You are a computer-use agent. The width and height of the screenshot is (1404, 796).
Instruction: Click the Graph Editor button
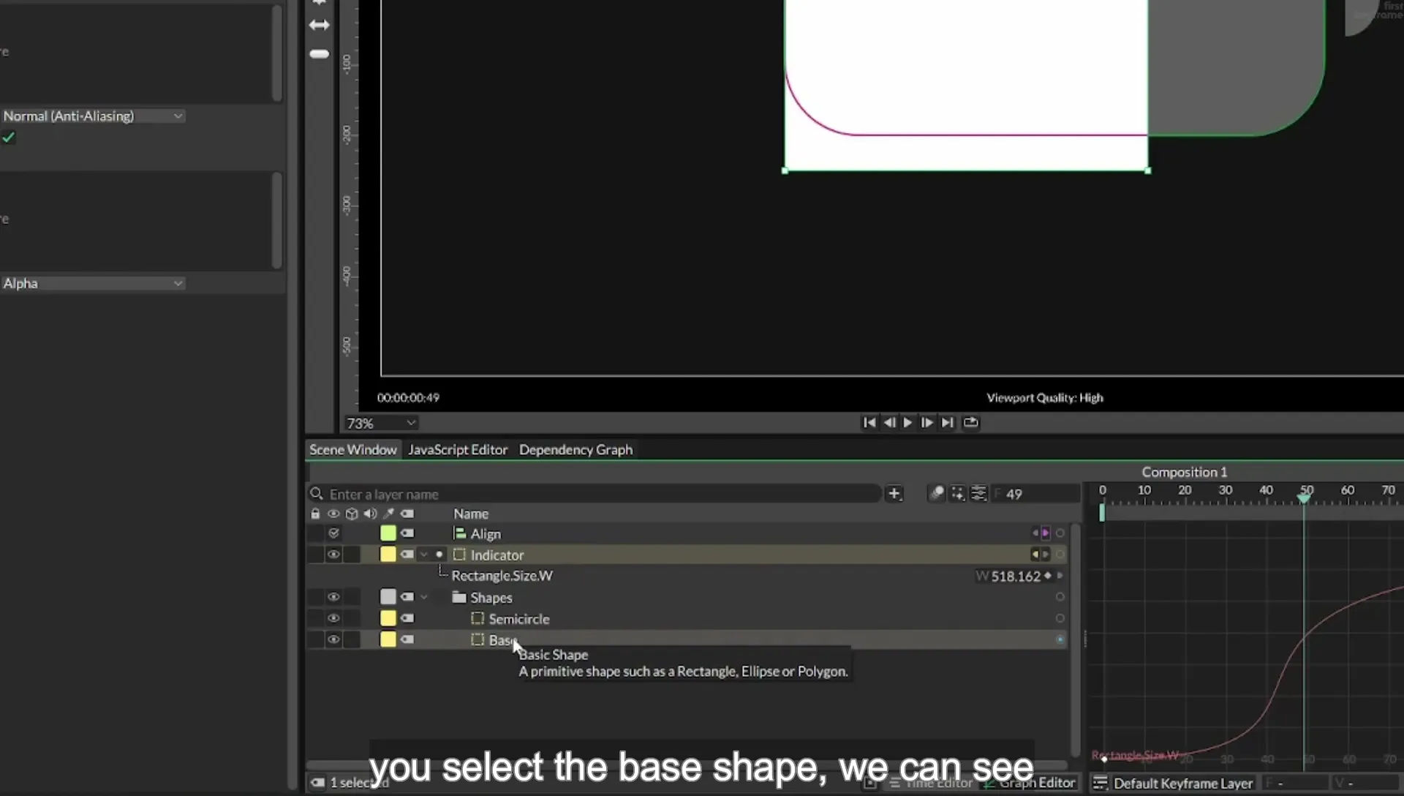click(x=1031, y=783)
